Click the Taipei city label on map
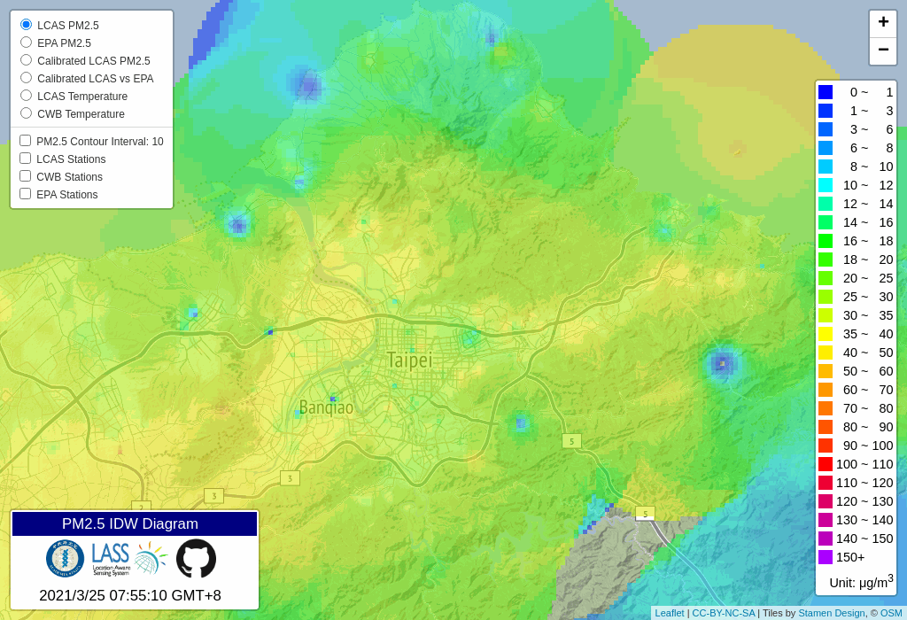Screen dimensions: 907x620 point(409,360)
